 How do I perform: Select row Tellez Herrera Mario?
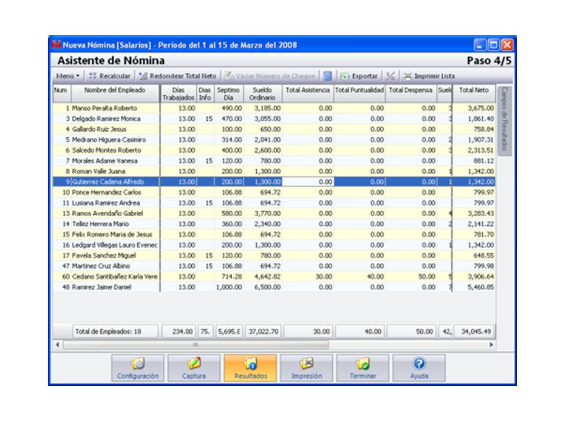point(274,224)
